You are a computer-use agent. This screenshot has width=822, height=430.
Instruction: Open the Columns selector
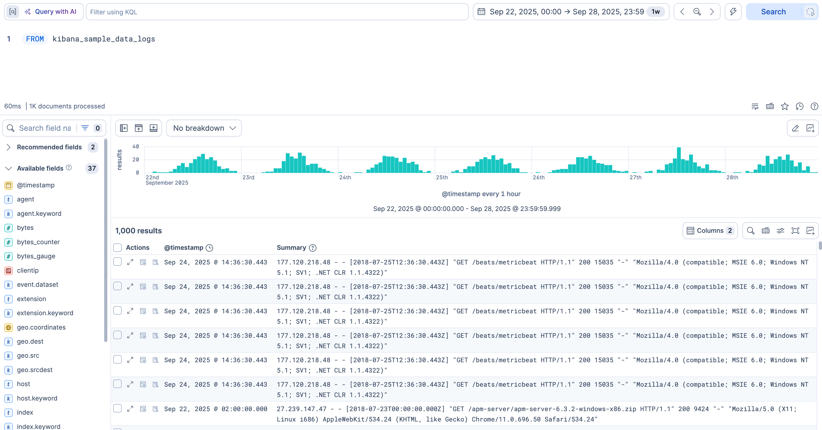coord(710,230)
